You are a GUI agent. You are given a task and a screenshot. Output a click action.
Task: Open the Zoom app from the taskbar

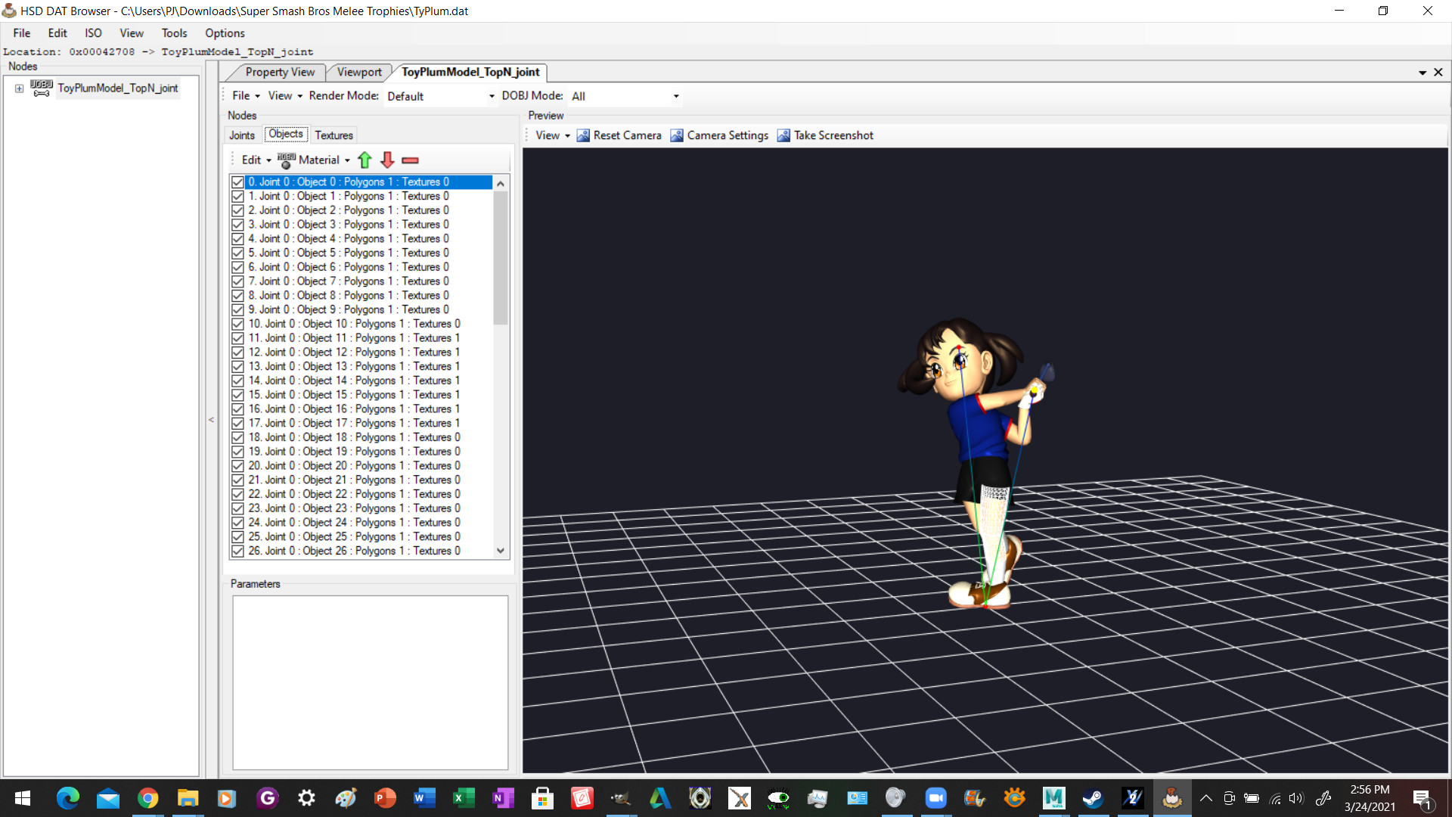[x=935, y=798]
